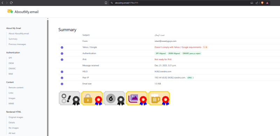Open No images under Rendered HTML
This screenshot has height=136, width=280.
[x=14, y=128]
